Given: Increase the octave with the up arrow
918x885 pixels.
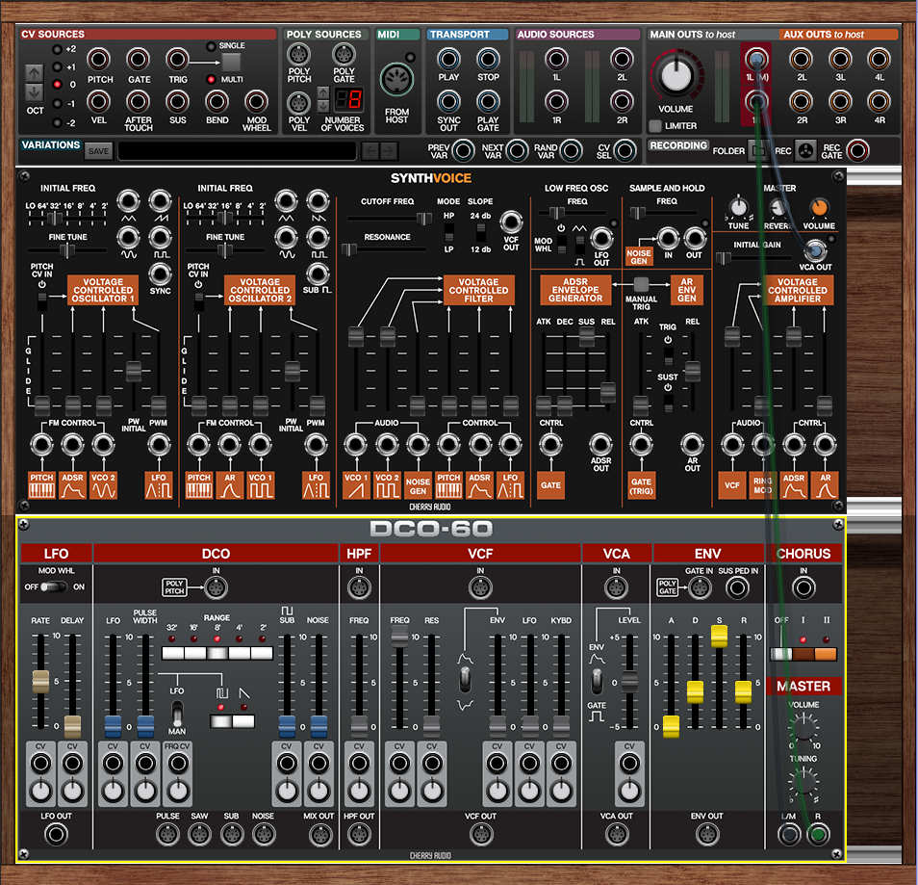Looking at the screenshot, I should click(34, 74).
